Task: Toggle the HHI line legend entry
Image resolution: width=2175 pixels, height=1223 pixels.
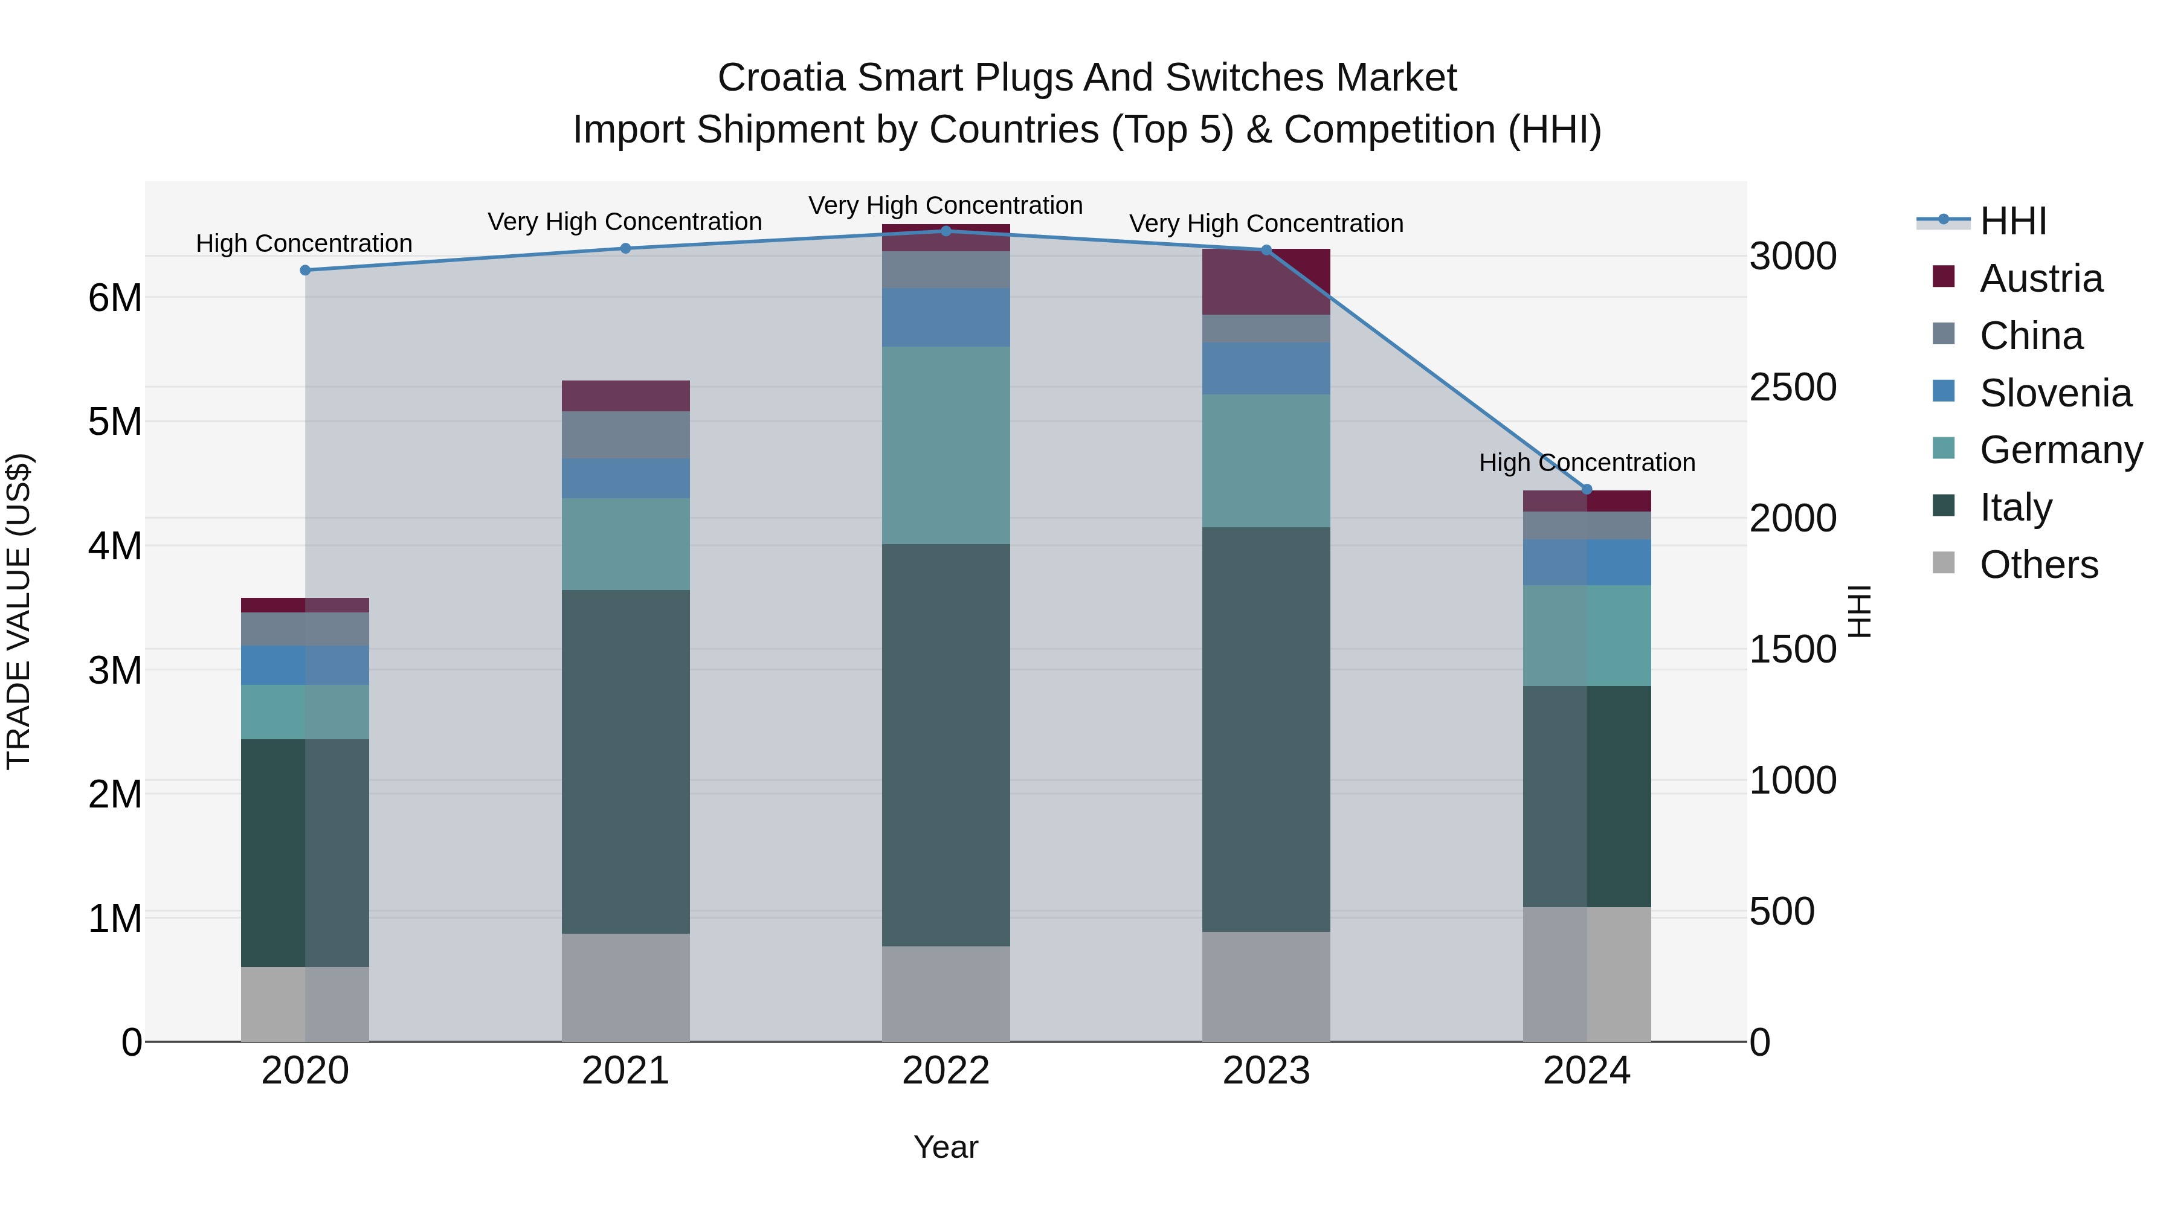Action: [x=1982, y=221]
